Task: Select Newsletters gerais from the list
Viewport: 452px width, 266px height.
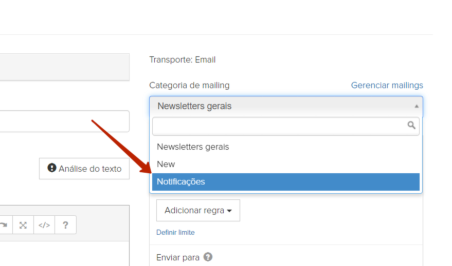Action: tap(193, 147)
